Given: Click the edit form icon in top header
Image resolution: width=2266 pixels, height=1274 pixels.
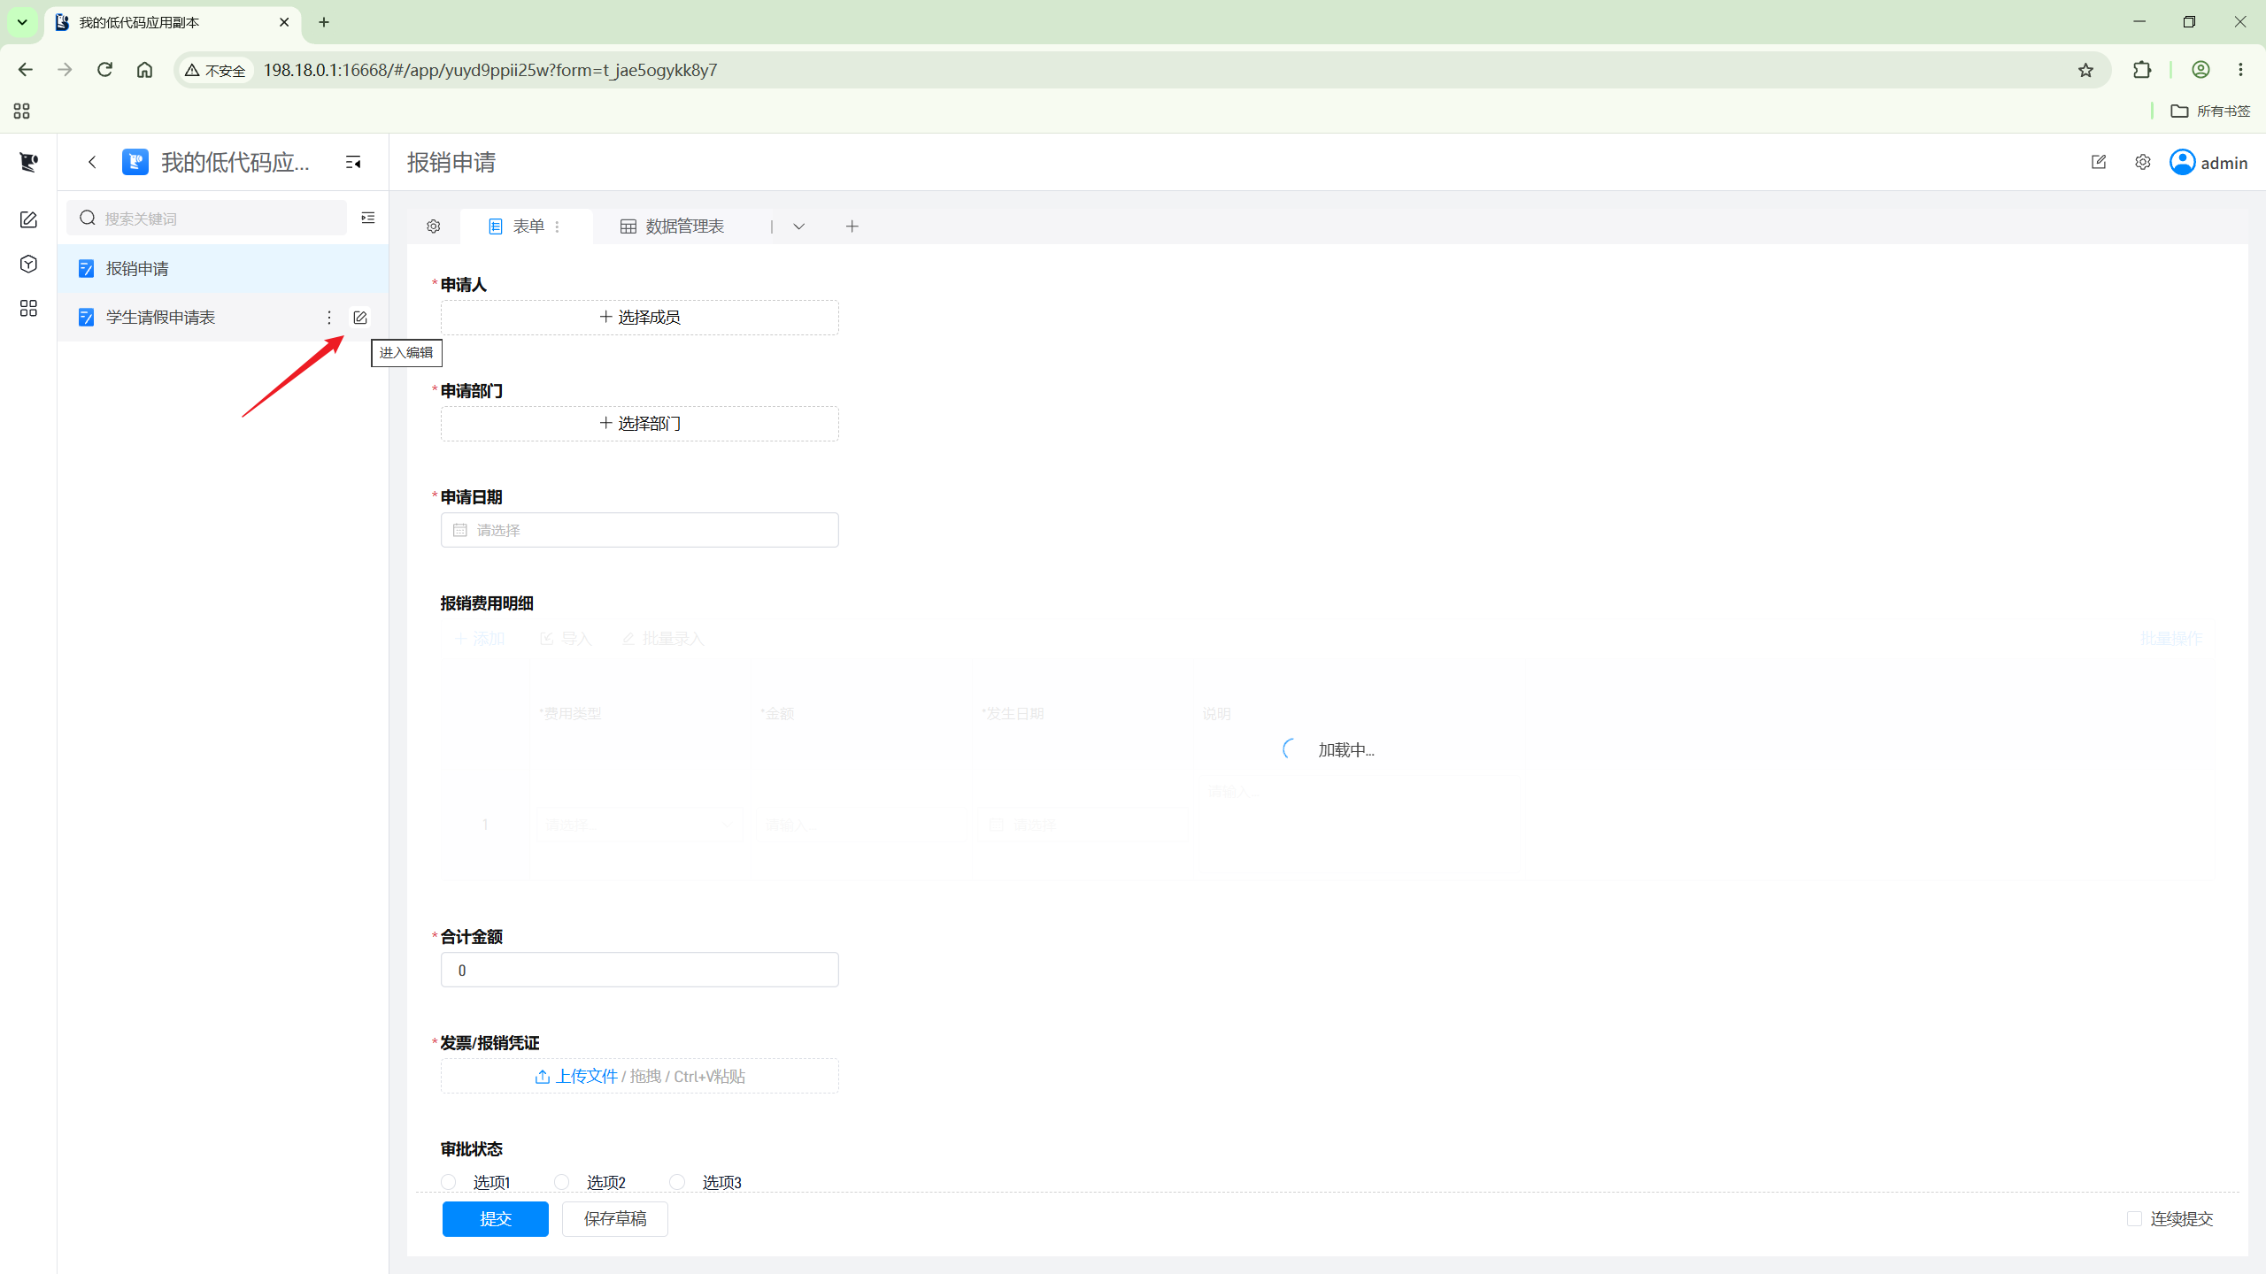Looking at the screenshot, I should pyautogui.click(x=2099, y=163).
